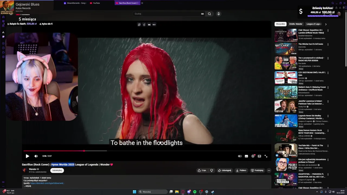Image resolution: width=347 pixels, height=195 pixels.
Task: Open Steam from the taskbar
Action: pos(213,192)
